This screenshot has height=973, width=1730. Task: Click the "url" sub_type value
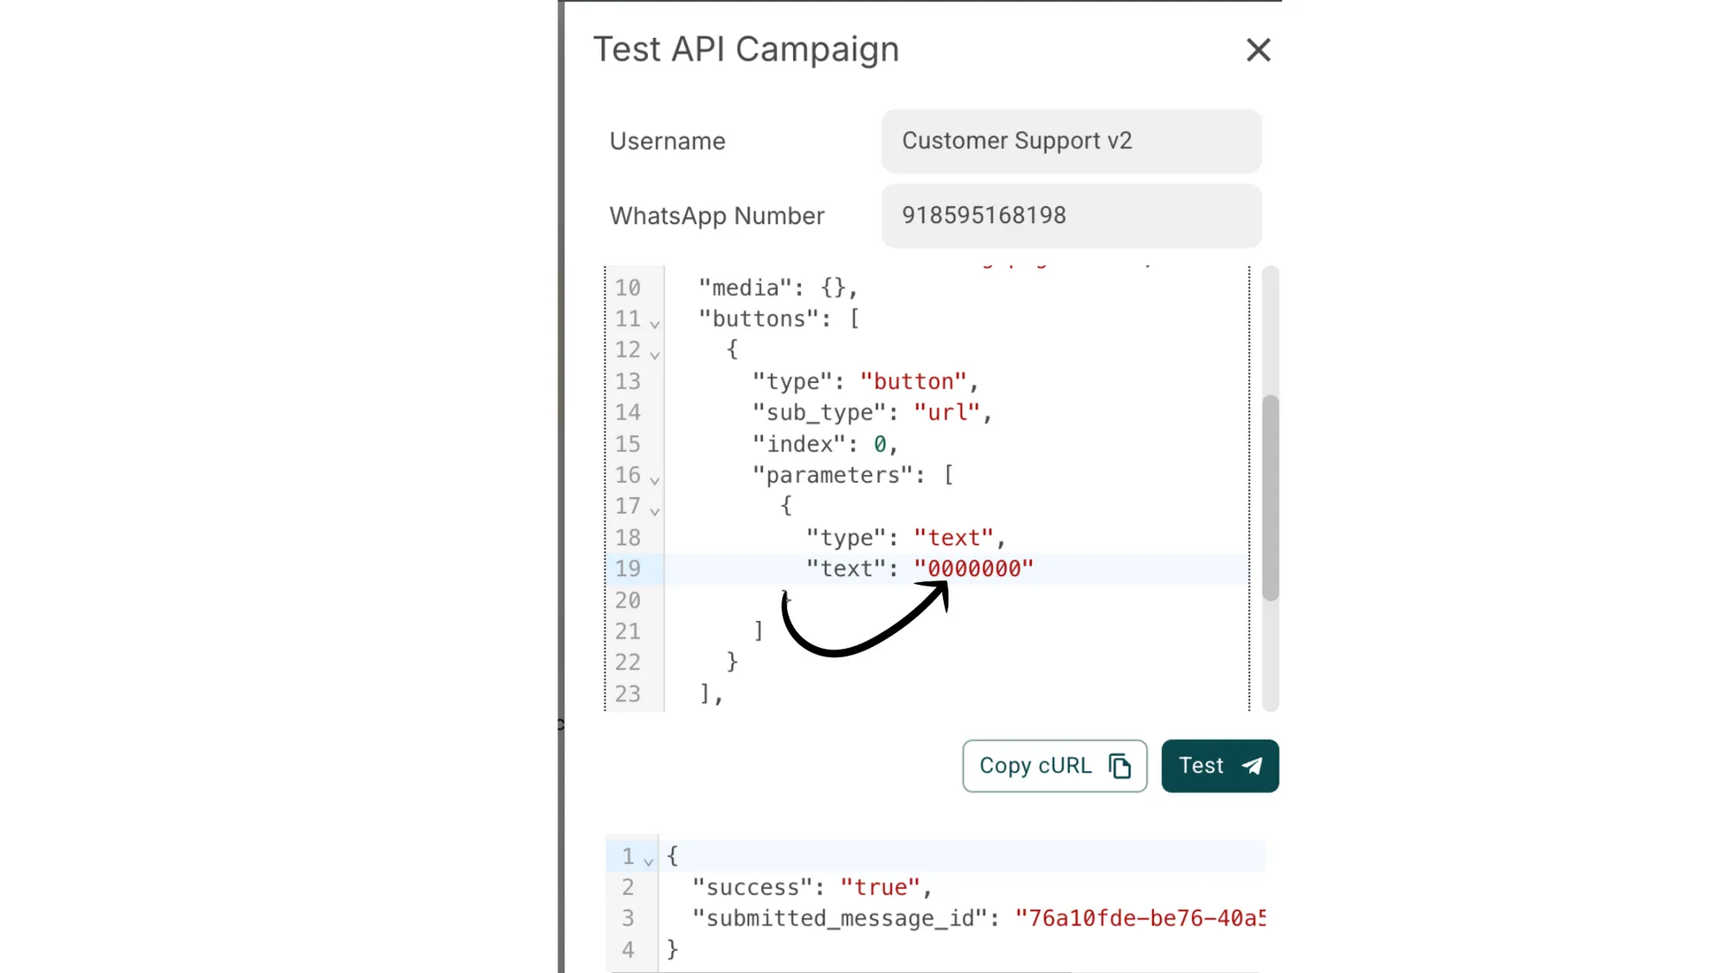(x=948, y=413)
